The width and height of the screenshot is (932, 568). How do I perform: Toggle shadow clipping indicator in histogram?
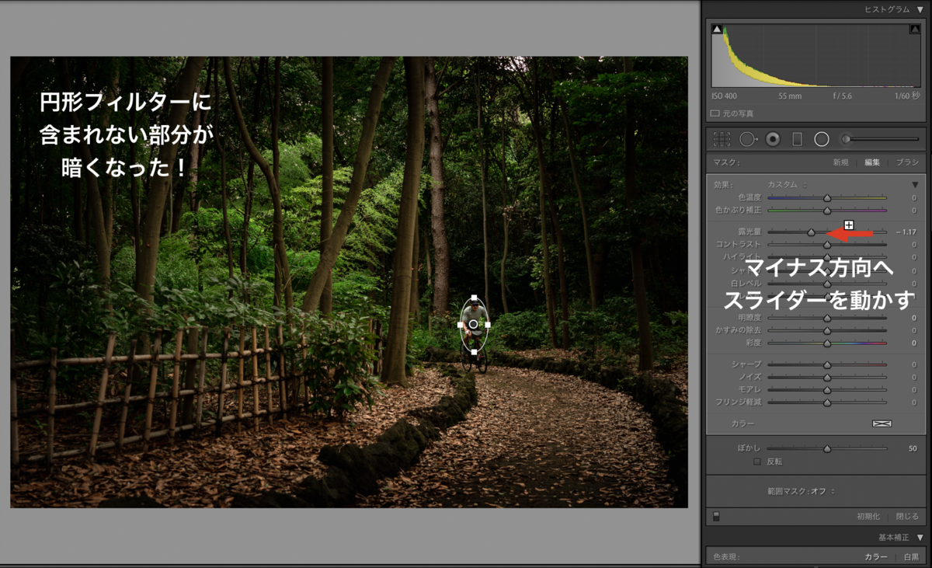(717, 30)
